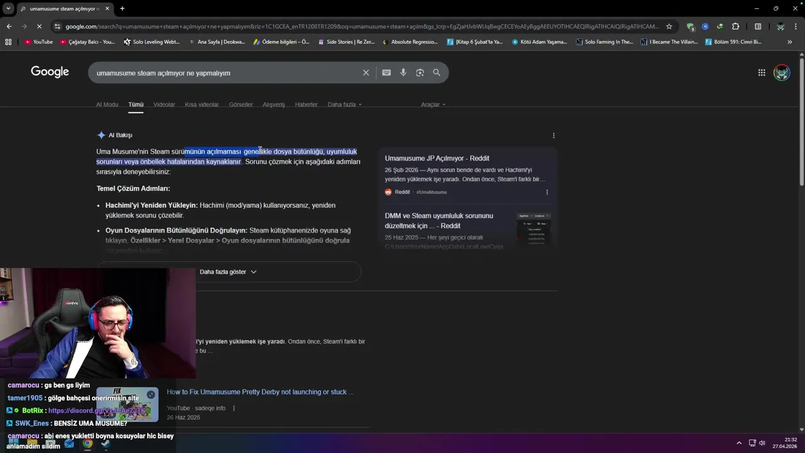Open Chrome profile avatar in toolbar

[780, 26]
